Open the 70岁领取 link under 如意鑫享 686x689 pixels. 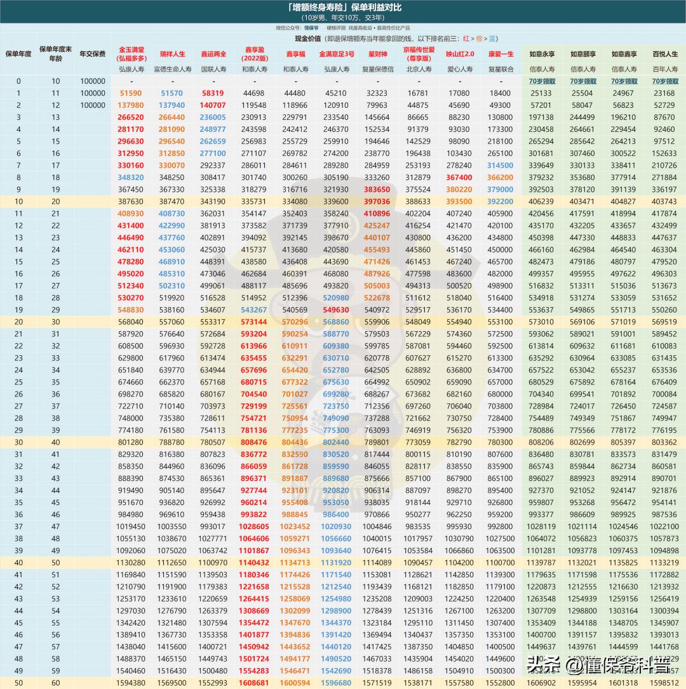coord(624,81)
